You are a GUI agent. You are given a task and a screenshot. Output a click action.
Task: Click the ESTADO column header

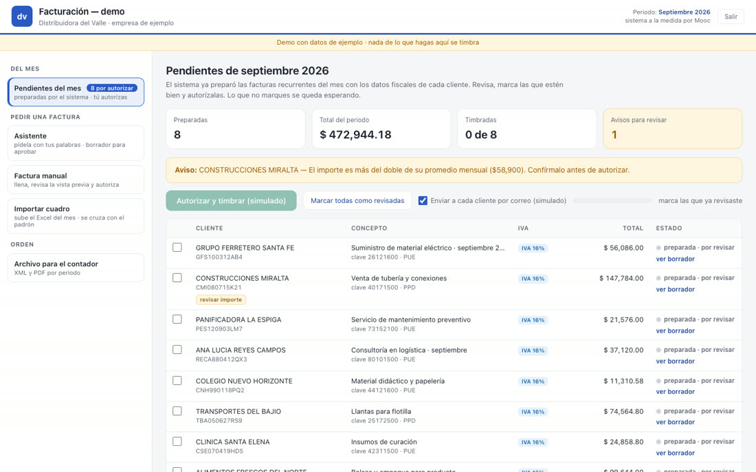point(669,228)
